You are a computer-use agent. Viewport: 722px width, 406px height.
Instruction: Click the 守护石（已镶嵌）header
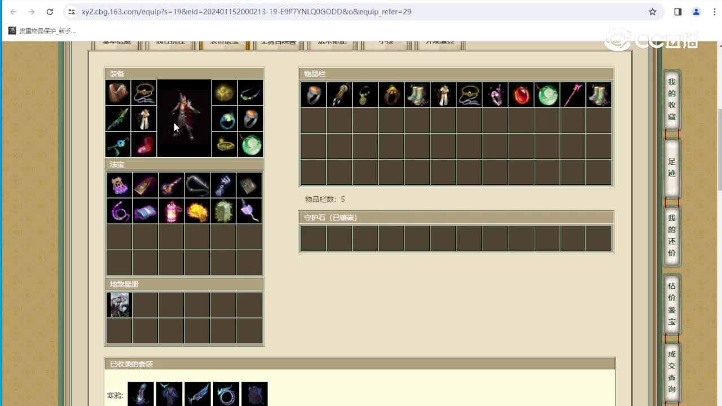(x=456, y=218)
